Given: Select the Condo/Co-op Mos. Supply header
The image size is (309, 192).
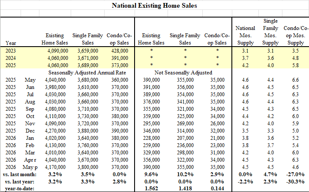Looking at the screenshot, I should (x=296, y=35).
